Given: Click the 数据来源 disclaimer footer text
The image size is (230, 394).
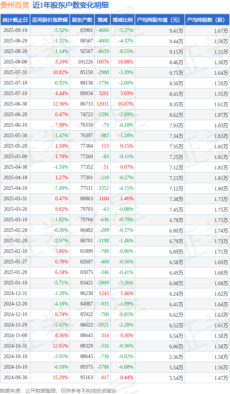Looking at the screenshot, I should (x=58, y=390).
